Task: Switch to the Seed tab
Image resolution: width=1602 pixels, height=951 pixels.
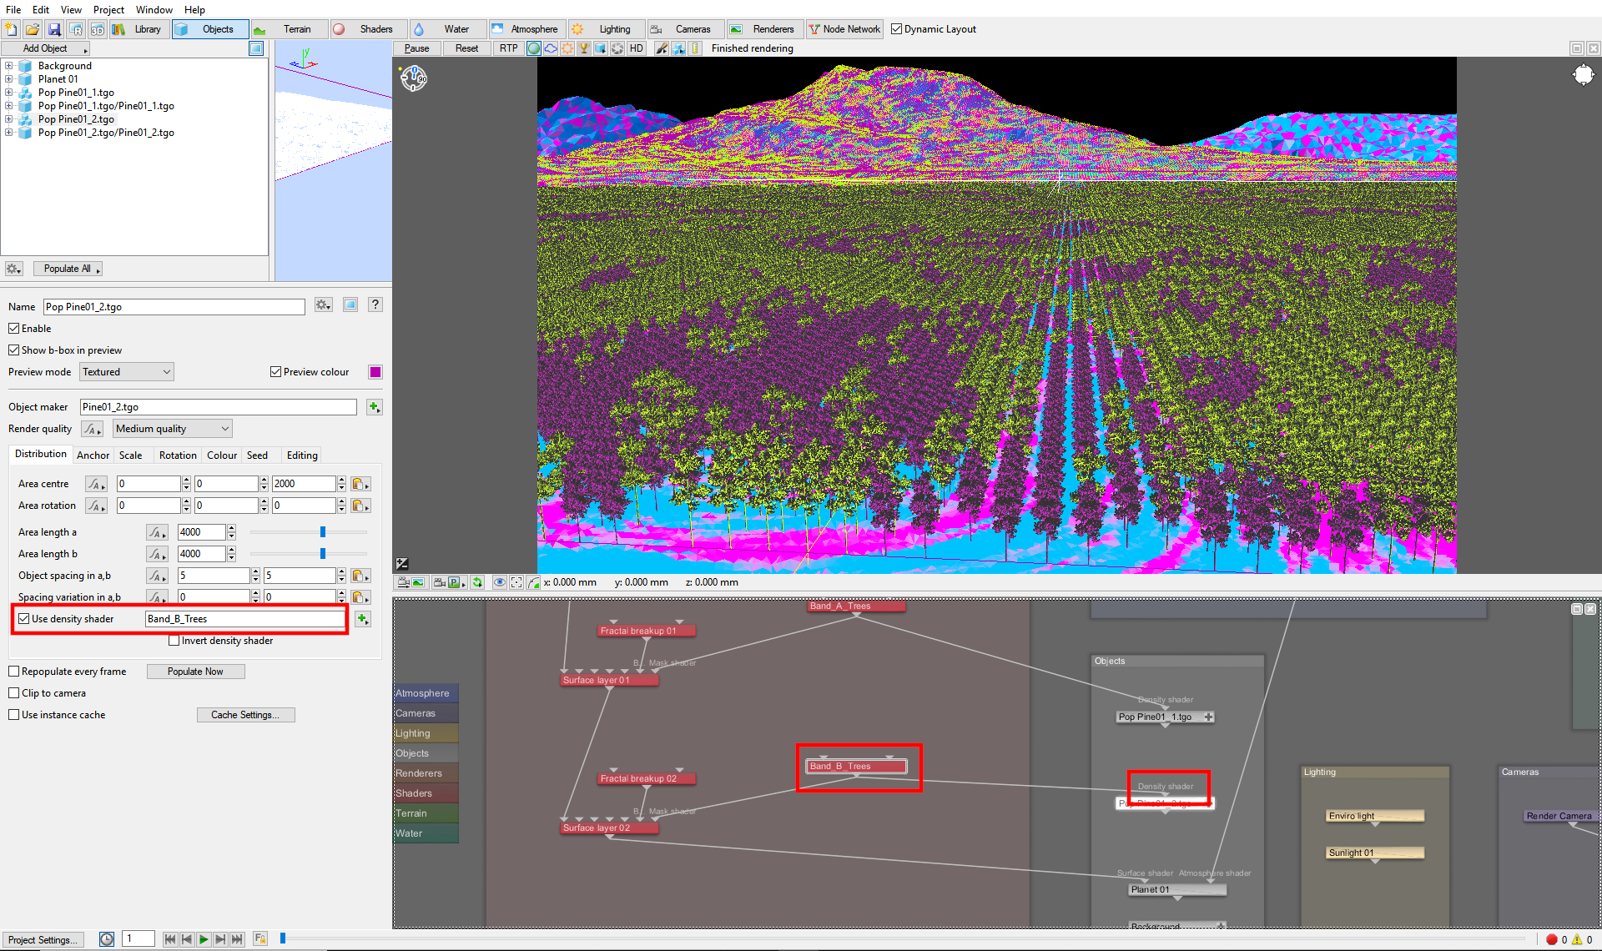Action: pos(257,455)
